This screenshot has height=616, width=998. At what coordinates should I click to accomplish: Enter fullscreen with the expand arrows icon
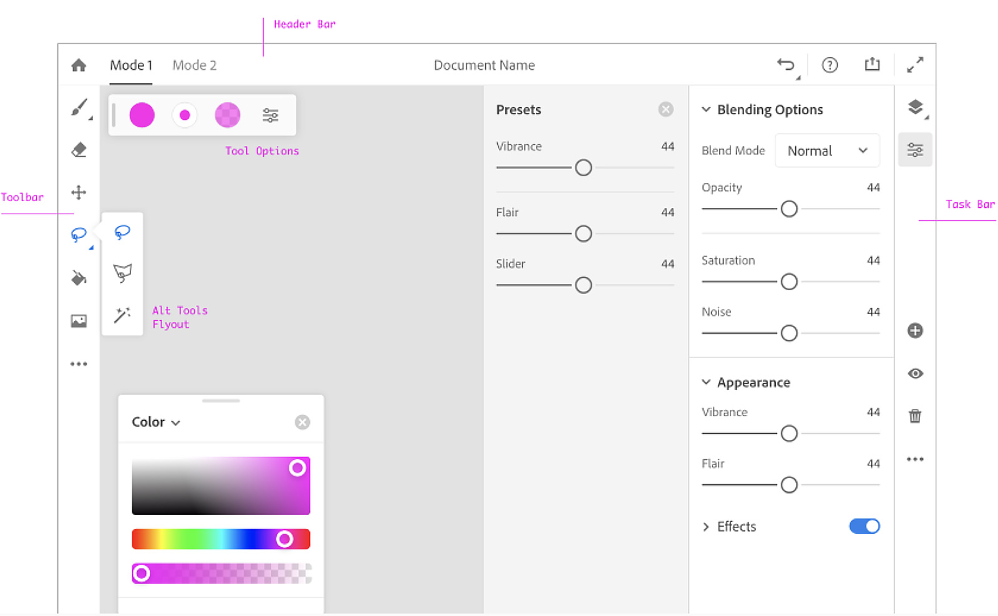tap(915, 65)
